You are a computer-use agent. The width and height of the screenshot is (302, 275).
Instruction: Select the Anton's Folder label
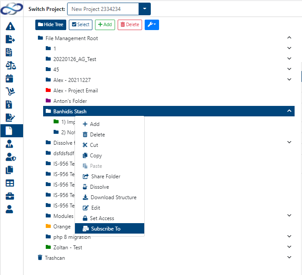point(70,101)
